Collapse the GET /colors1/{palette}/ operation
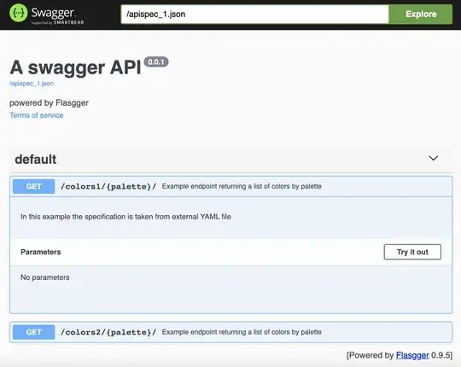Image resolution: width=461 pixels, height=367 pixels. (230, 186)
